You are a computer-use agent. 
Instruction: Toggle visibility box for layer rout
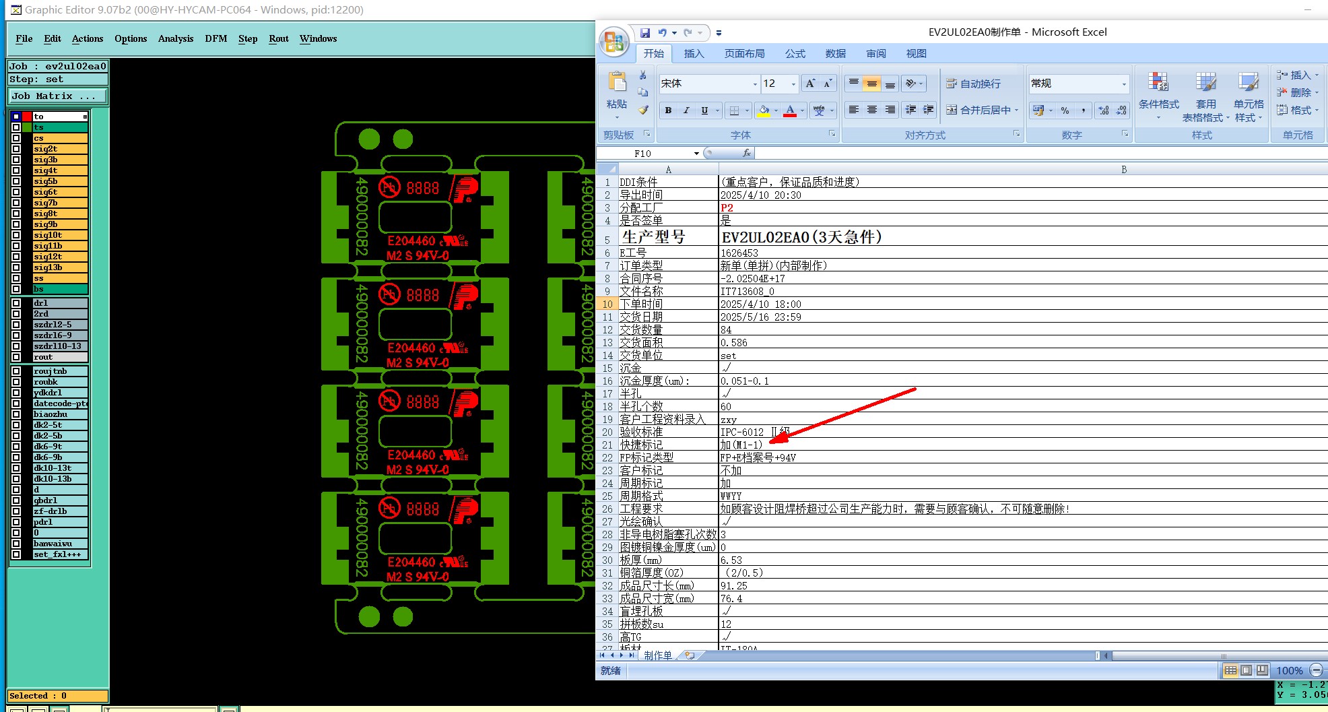coord(16,357)
